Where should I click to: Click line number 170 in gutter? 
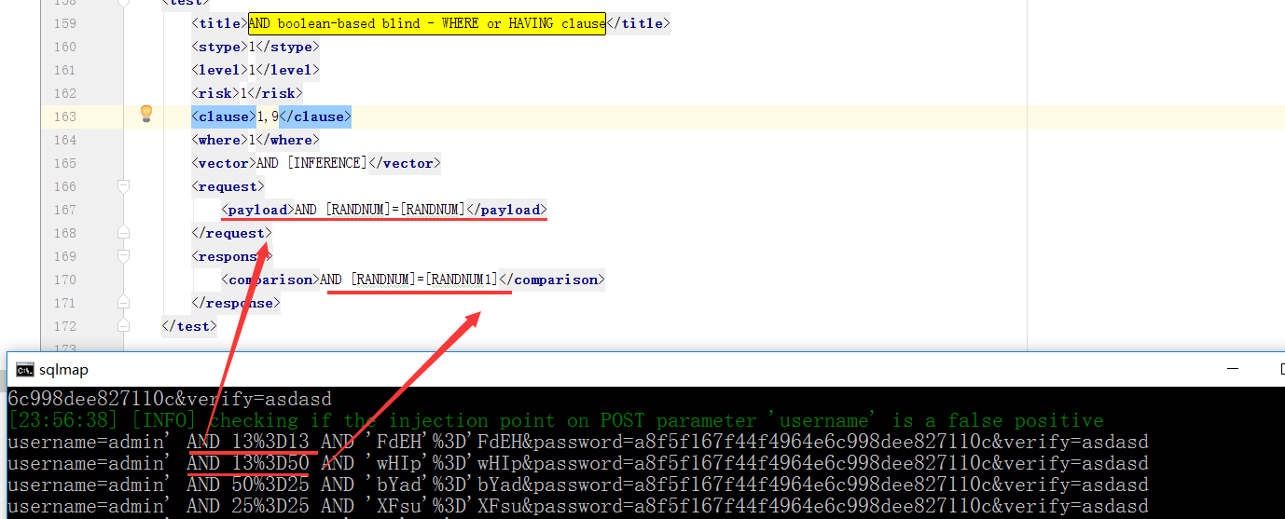click(x=65, y=280)
